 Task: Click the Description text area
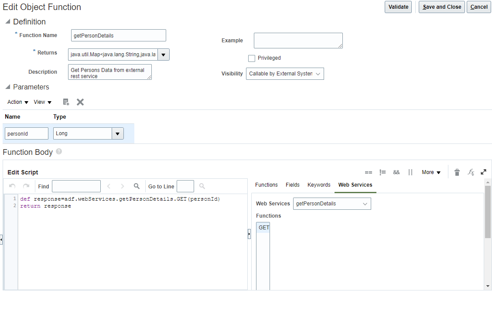(x=110, y=72)
